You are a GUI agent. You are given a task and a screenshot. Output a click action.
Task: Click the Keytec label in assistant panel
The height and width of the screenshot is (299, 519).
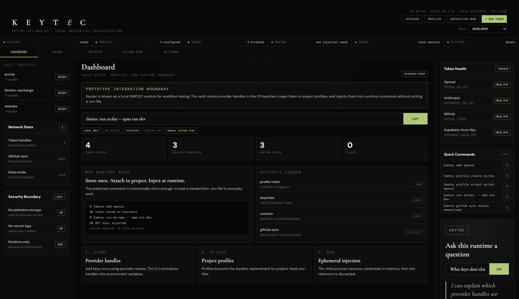[x=457, y=230]
